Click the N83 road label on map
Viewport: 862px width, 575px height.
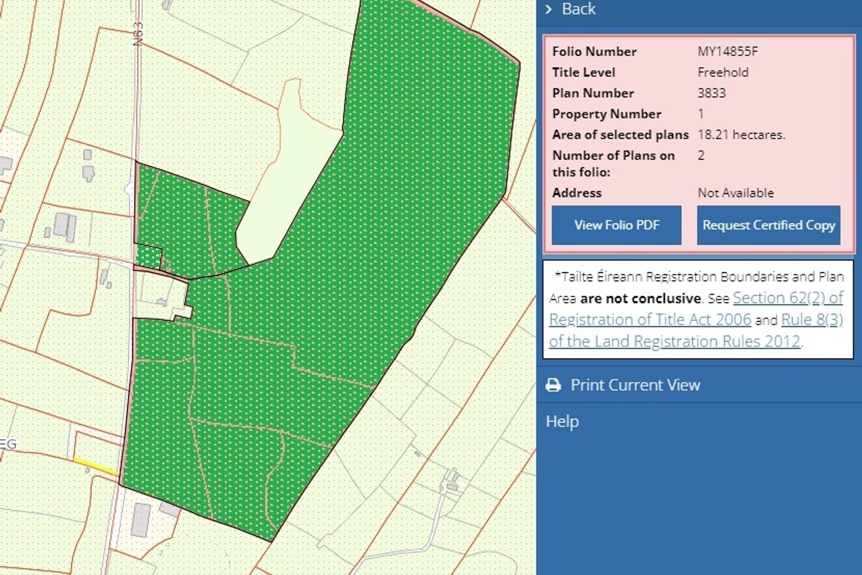138,34
